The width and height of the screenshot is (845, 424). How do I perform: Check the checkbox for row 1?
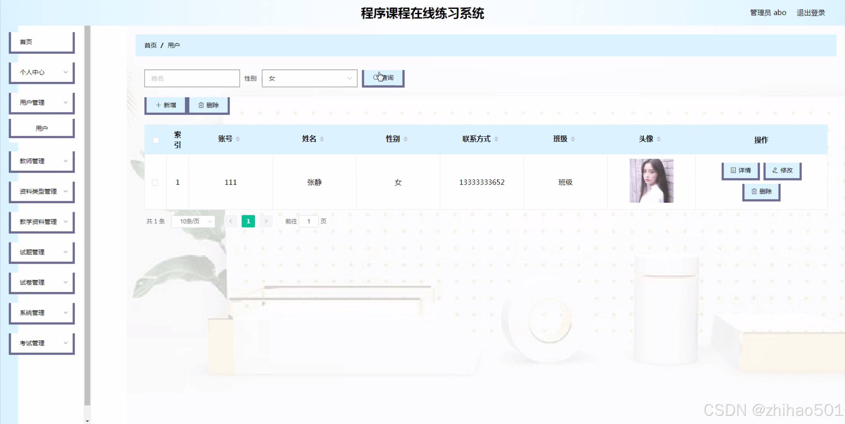click(x=155, y=182)
